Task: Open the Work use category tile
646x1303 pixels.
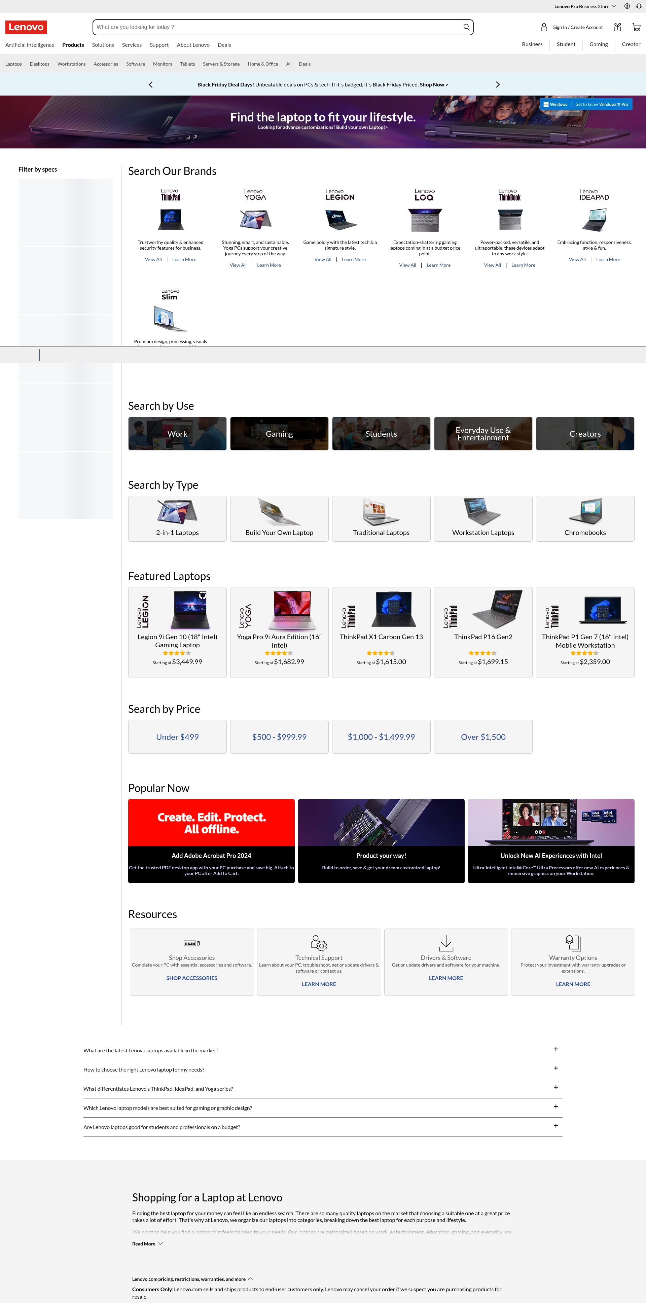Action: click(x=178, y=433)
